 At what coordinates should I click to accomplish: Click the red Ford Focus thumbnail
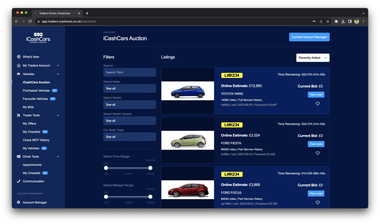pyautogui.click(x=188, y=190)
